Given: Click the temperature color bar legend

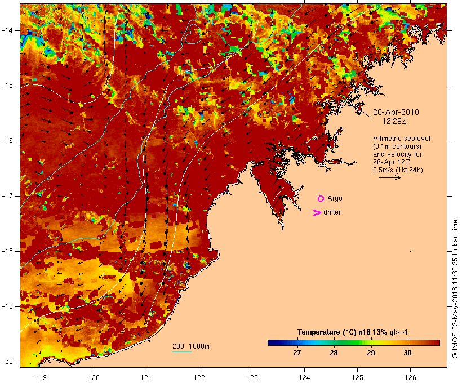Looking at the screenshot, I should [354, 342].
